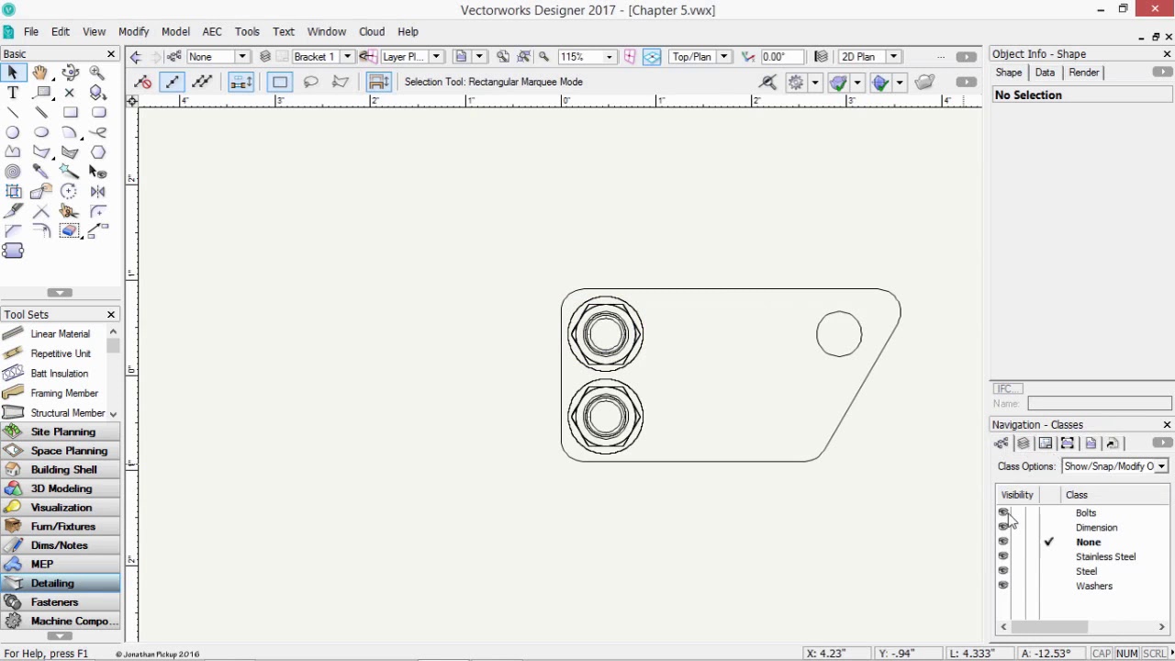
Task: Open the AEC menu
Action: 212,31
